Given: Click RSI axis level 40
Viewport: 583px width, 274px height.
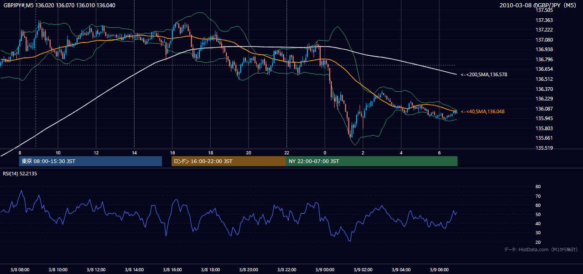Looking at the screenshot, I should coord(538,223).
